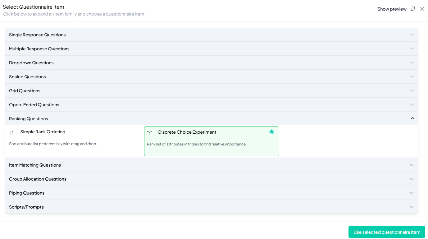428x239 pixels.
Task: Expand the Scaled Questions row
Action: (x=27, y=77)
